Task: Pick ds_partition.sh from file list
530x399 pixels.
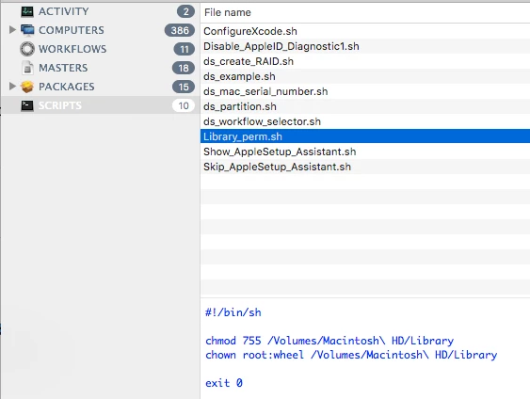Action: (x=365, y=106)
